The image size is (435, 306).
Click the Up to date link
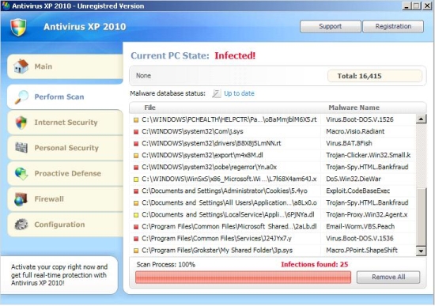(x=239, y=93)
